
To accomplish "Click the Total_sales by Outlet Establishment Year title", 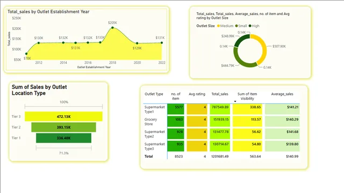I will tap(48, 12).
